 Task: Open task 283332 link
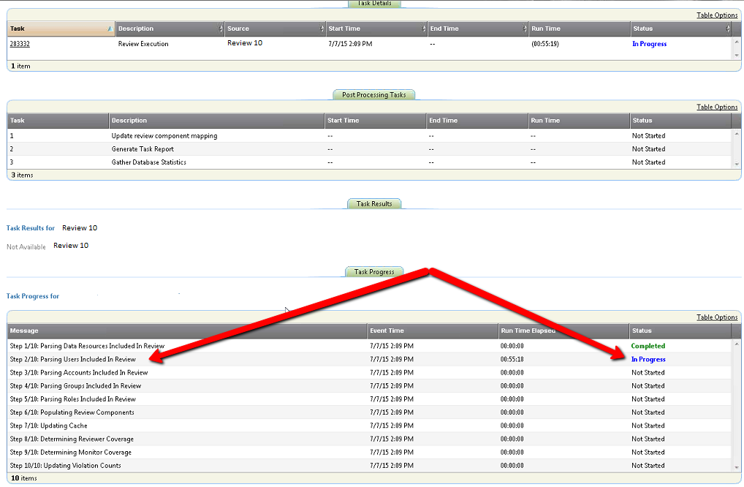click(x=20, y=44)
